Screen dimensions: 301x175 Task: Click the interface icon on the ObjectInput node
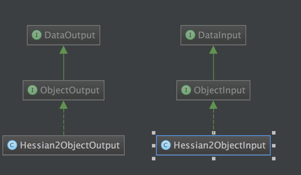pos(186,90)
